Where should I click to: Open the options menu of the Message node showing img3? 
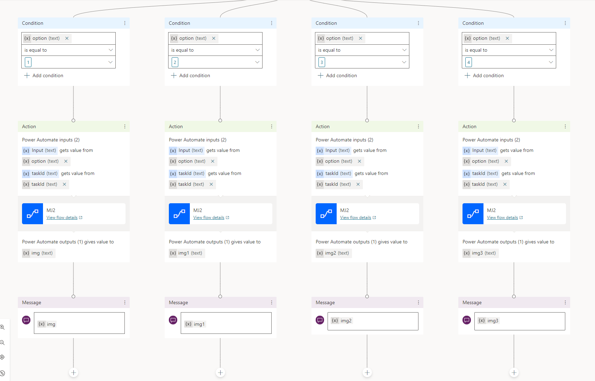click(565, 302)
